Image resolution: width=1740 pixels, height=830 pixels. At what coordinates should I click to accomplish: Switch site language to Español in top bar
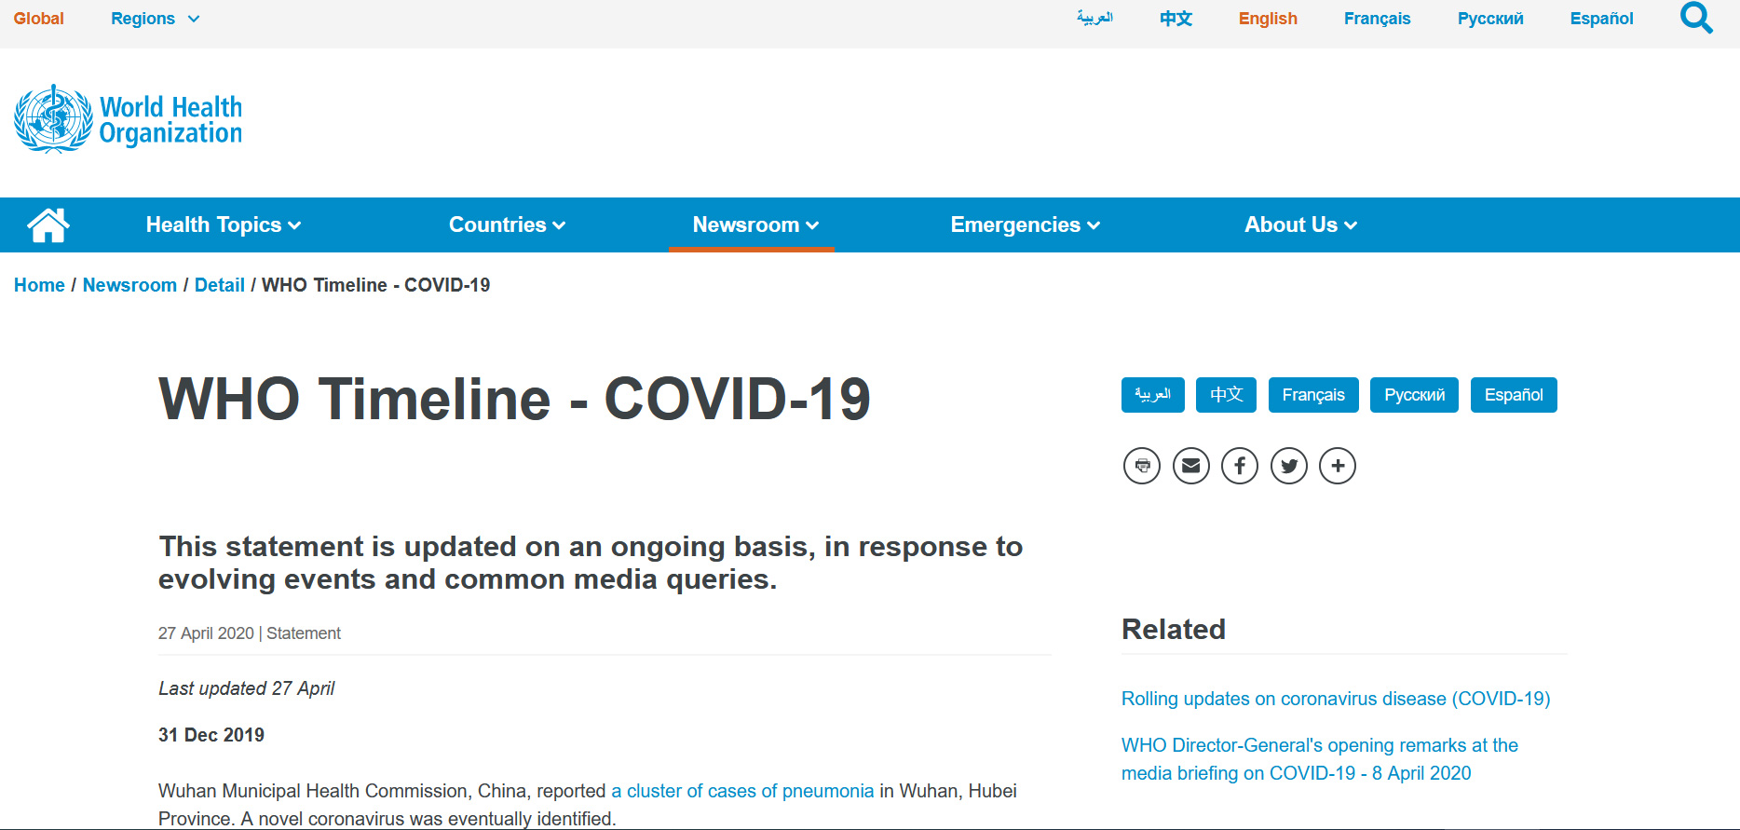pyautogui.click(x=1601, y=19)
